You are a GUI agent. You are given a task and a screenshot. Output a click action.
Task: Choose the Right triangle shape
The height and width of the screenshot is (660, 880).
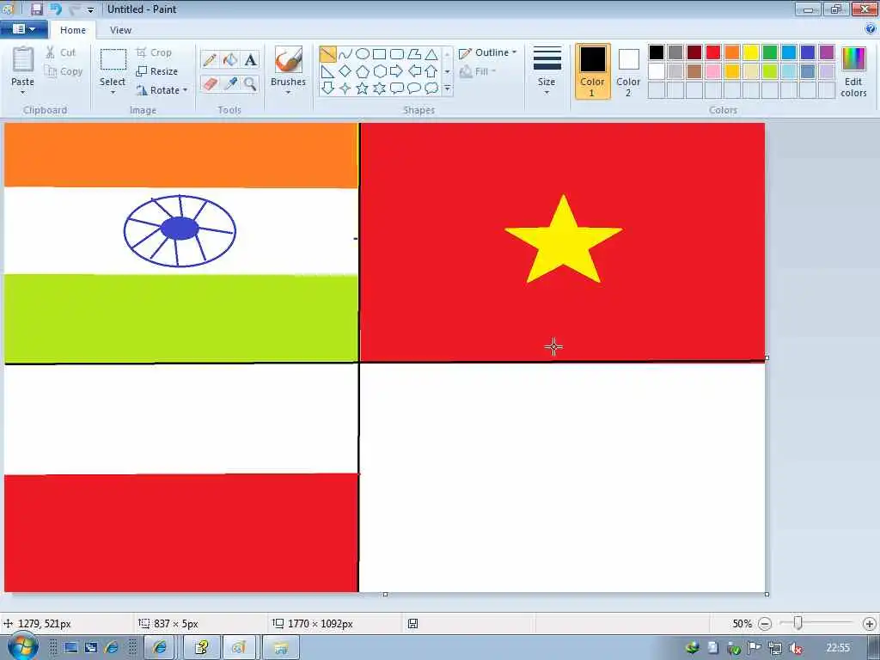tap(327, 71)
